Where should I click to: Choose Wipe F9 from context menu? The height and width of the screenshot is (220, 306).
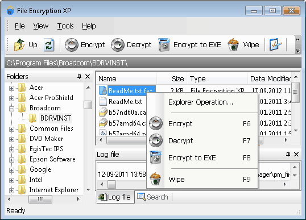(202, 179)
